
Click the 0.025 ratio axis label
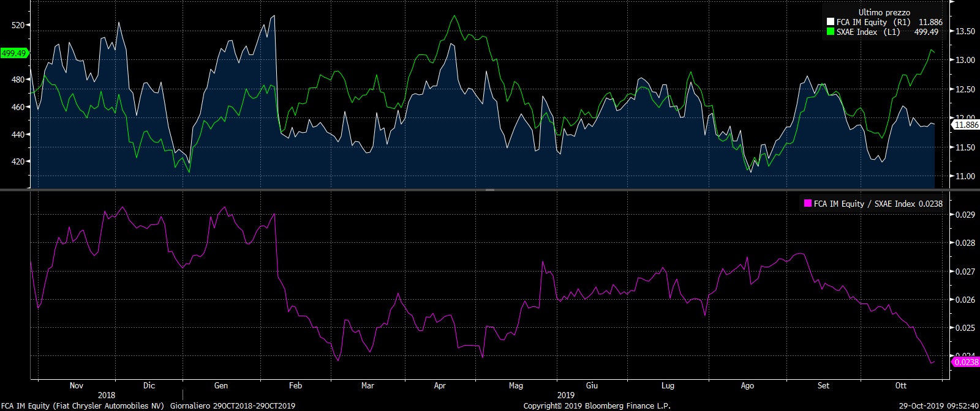[x=965, y=328]
